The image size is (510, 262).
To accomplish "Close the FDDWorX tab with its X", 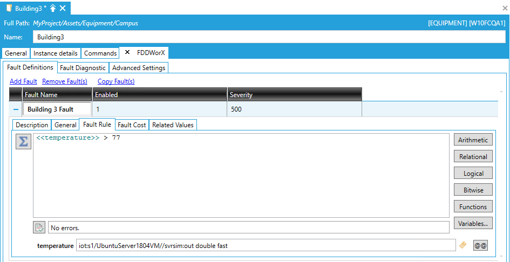I will tap(127, 53).
